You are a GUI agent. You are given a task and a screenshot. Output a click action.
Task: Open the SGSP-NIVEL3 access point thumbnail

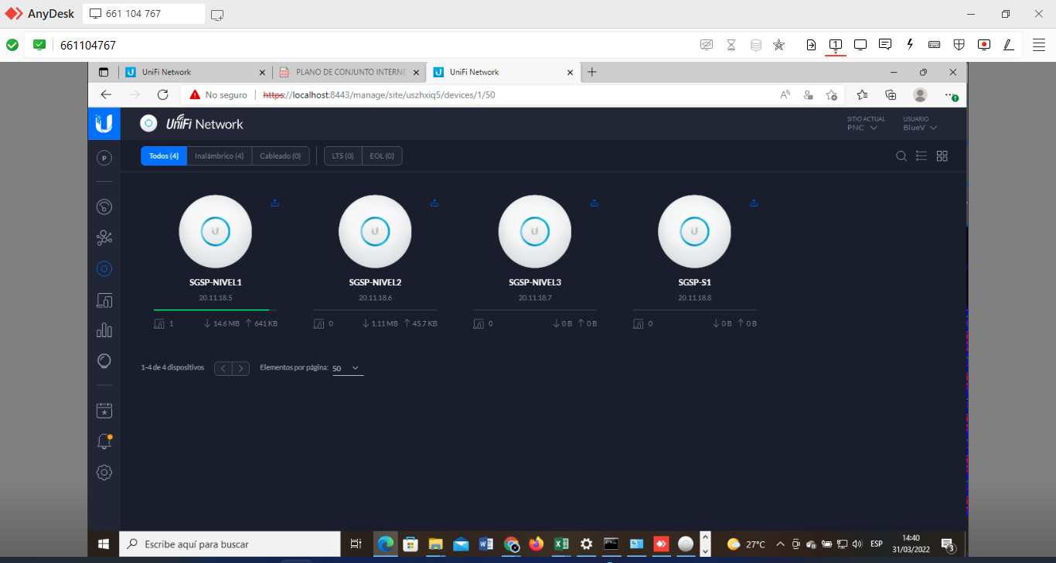[x=535, y=231]
